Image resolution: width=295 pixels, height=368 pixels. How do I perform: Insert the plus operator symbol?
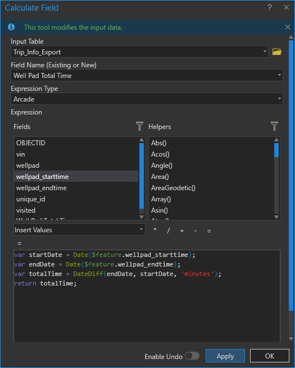182,231
